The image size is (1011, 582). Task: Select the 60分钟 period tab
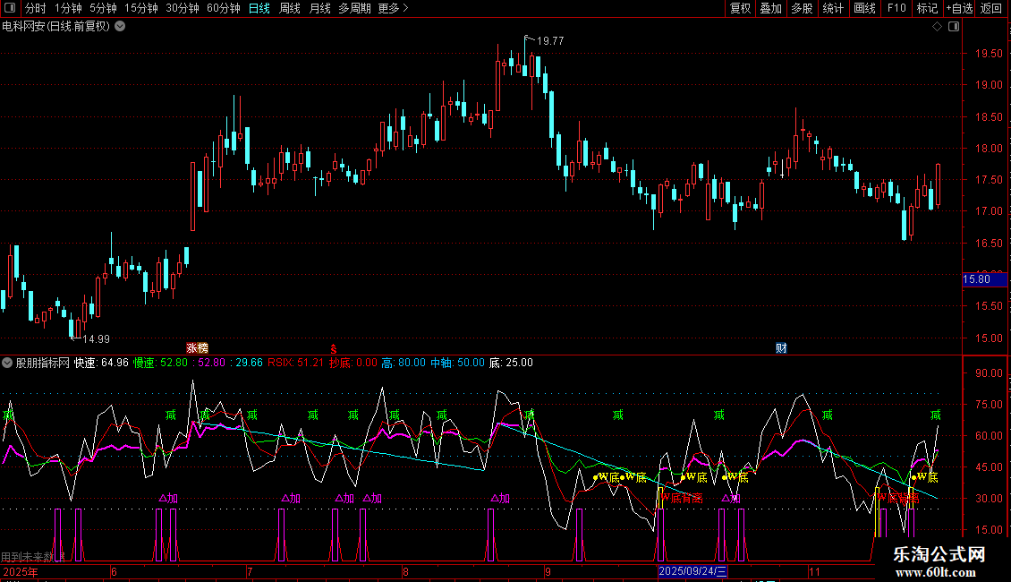pyautogui.click(x=223, y=8)
